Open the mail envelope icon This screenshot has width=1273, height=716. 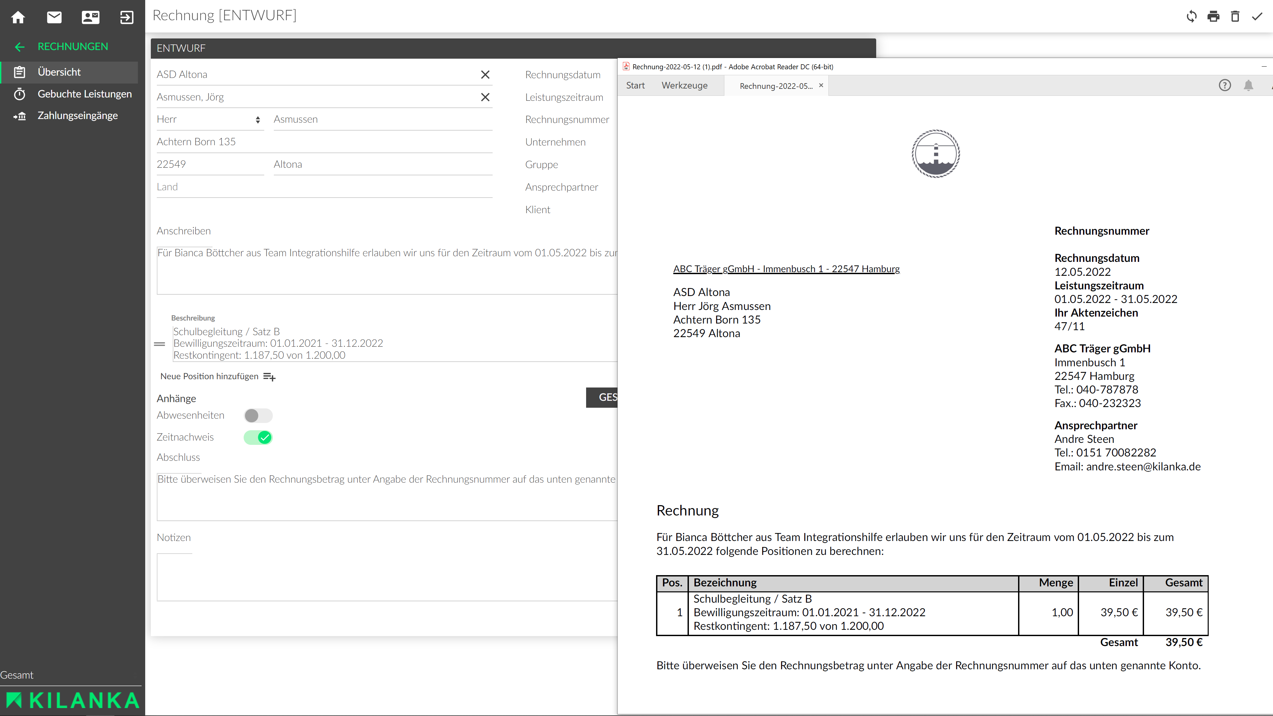tap(54, 17)
